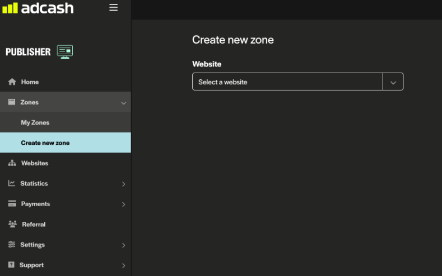Expand the Payments menu chevron

[x=123, y=204]
